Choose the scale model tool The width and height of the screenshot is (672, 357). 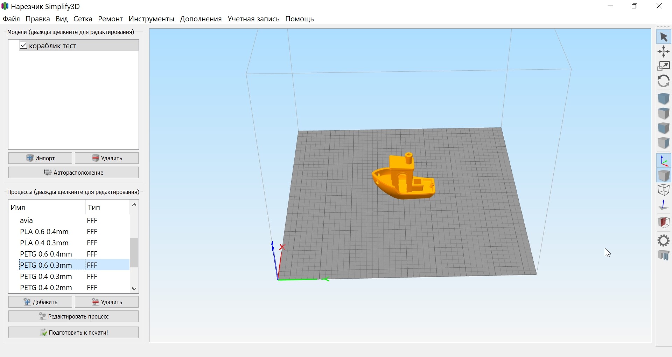pos(664,66)
